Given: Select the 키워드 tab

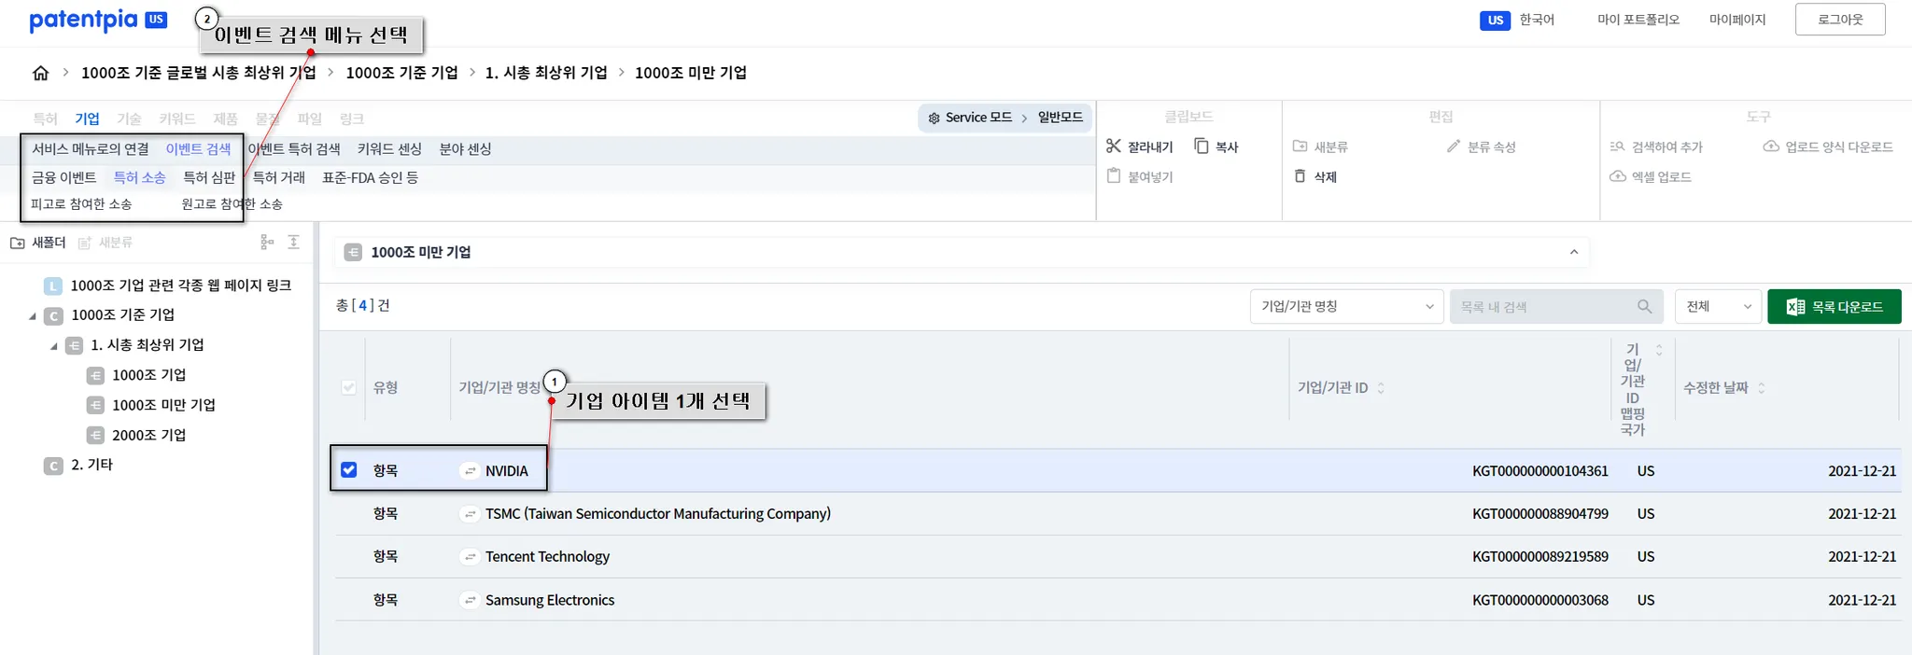Looking at the screenshot, I should coord(177,118).
